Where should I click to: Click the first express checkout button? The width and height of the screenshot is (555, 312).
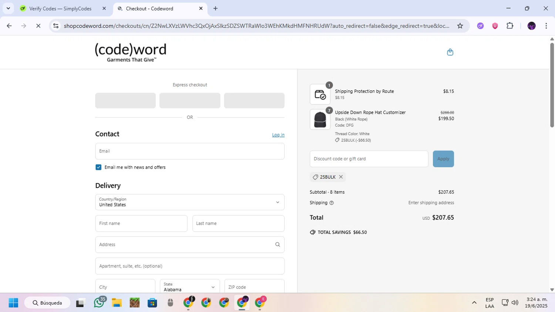[125, 101]
